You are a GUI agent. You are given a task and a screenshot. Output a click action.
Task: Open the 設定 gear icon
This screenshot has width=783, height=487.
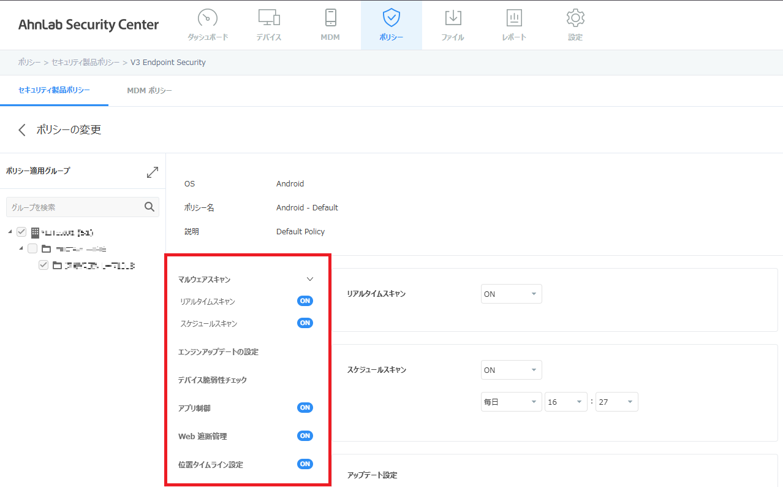click(x=575, y=17)
